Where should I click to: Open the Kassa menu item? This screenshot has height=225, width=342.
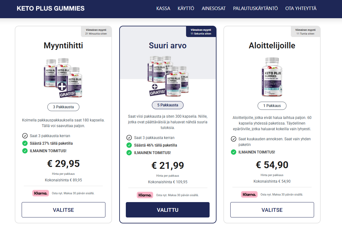163,8
